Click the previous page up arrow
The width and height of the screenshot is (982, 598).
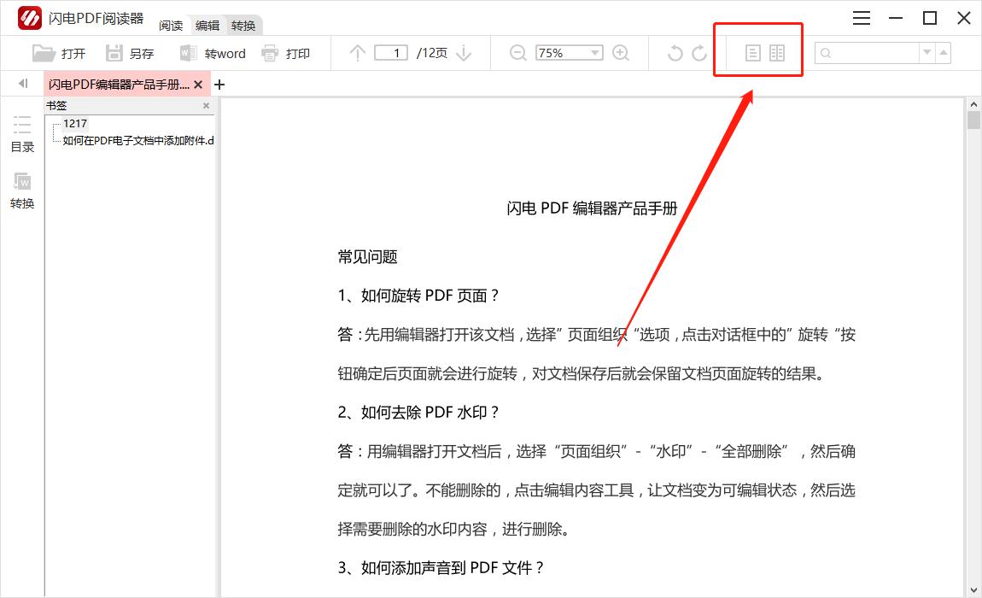coord(358,53)
